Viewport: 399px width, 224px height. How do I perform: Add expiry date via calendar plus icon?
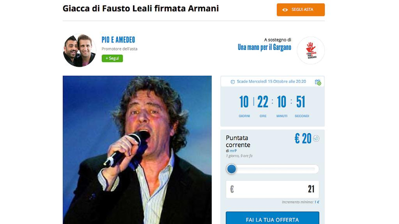tap(318, 82)
